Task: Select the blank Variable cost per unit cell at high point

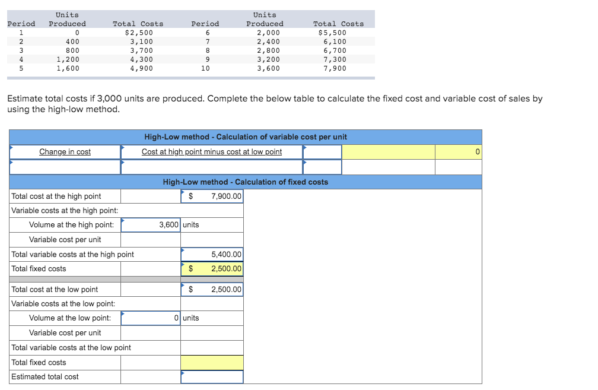Action: pos(150,240)
